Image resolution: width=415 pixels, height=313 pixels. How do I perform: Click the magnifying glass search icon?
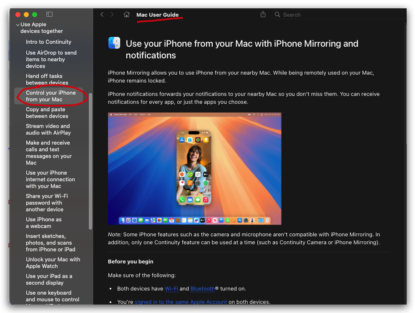[277, 15]
